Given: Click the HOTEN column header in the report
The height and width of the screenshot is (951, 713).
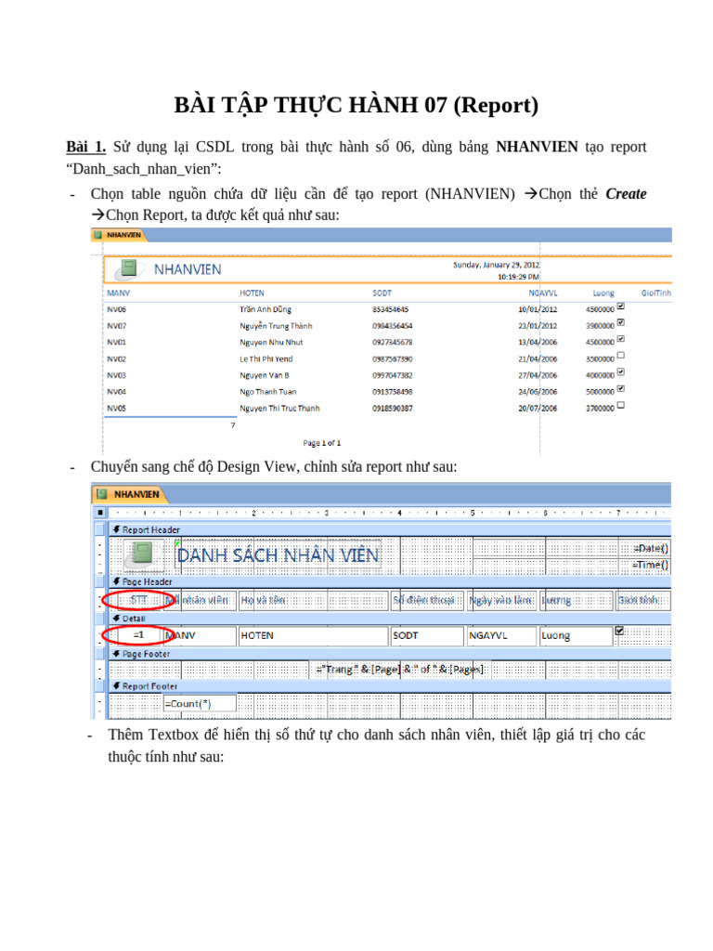Looking at the screenshot, I should pyautogui.click(x=252, y=293).
